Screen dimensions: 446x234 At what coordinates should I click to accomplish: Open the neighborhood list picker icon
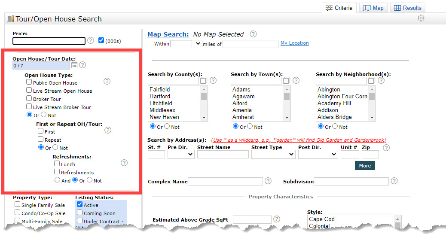(372, 81)
